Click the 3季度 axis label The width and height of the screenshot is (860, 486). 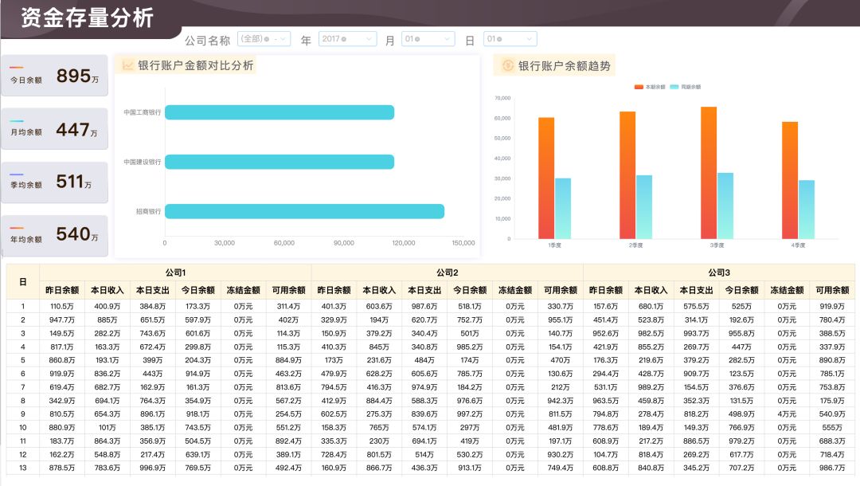click(x=717, y=245)
